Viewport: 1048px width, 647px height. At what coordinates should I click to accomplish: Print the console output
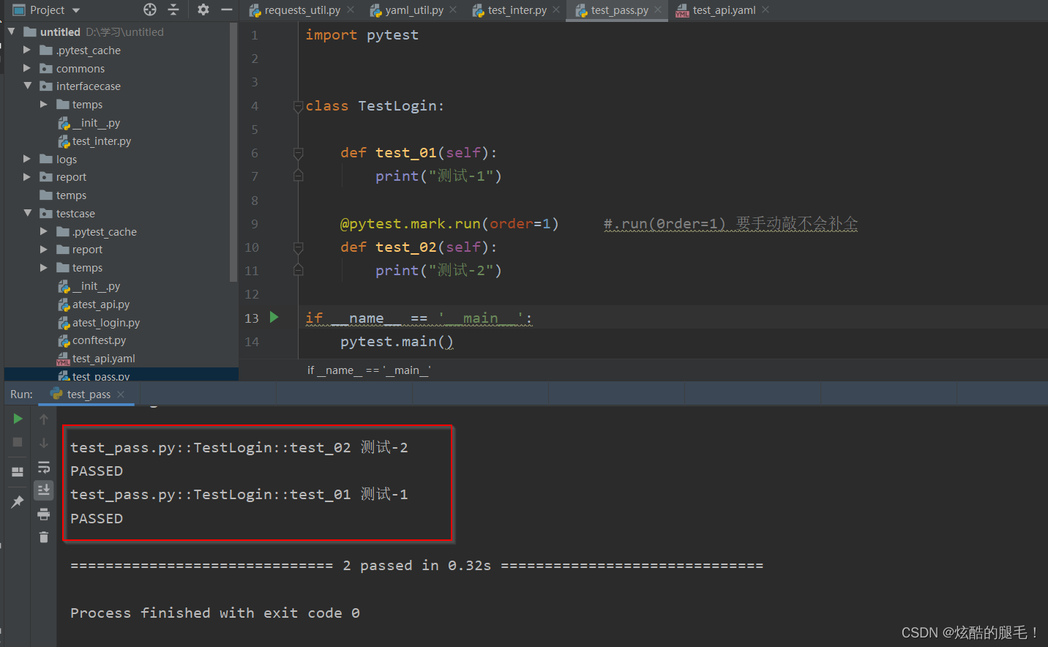(44, 514)
